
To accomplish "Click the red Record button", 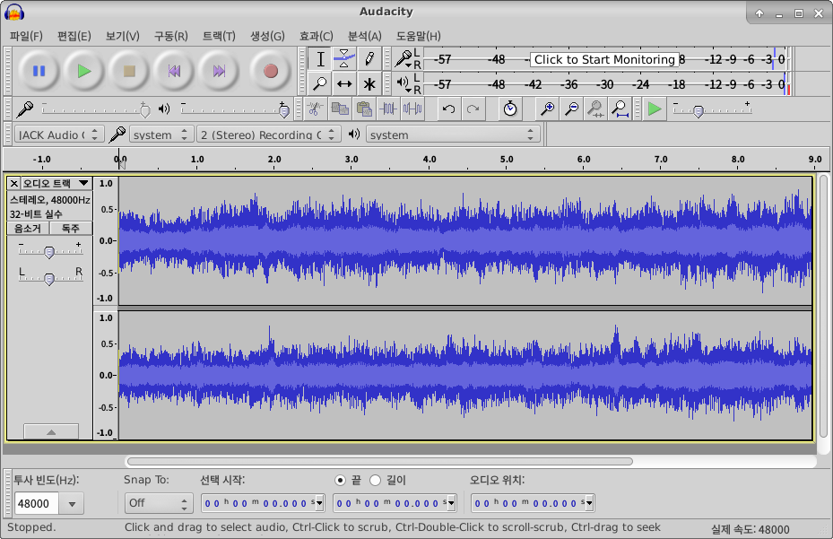I will (x=271, y=71).
